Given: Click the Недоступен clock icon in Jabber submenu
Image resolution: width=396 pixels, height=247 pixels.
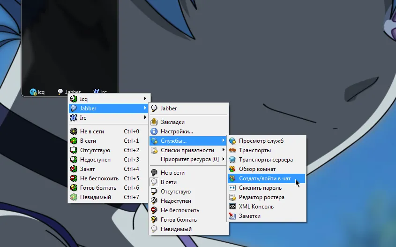Looking at the screenshot, I should (154, 201).
